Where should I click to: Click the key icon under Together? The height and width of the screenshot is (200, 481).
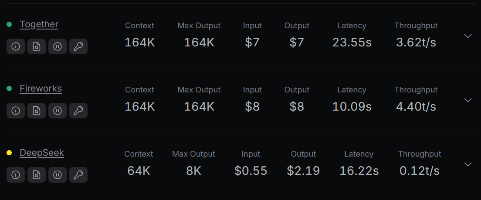click(x=78, y=46)
